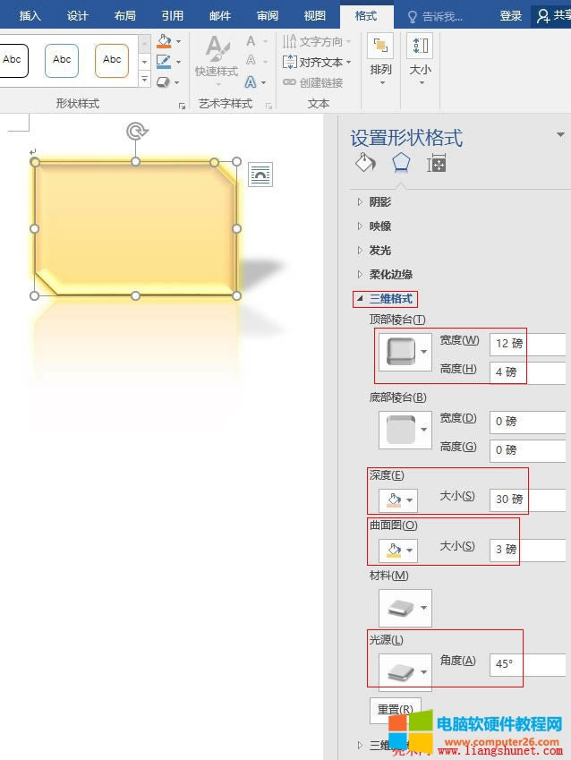571x760 pixels.
Task: Select the black outlined Abc shape style
Action: (13, 61)
